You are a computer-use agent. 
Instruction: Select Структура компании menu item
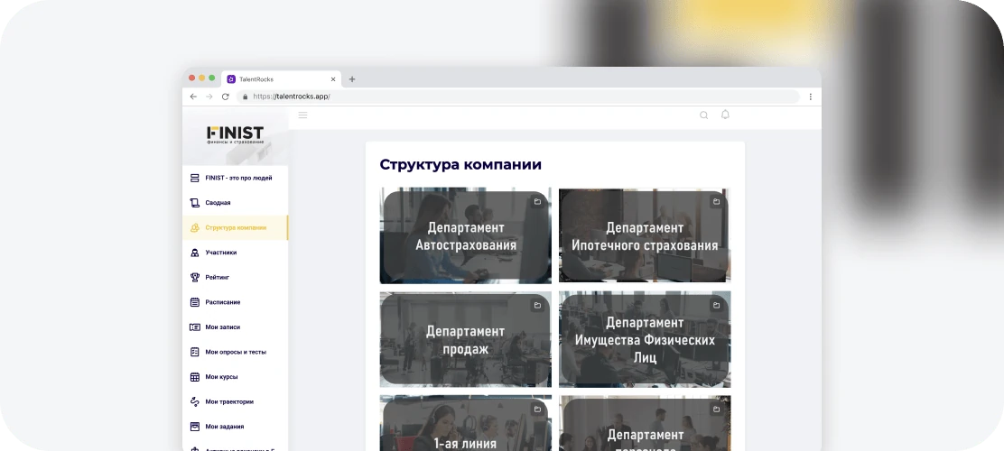[235, 227]
